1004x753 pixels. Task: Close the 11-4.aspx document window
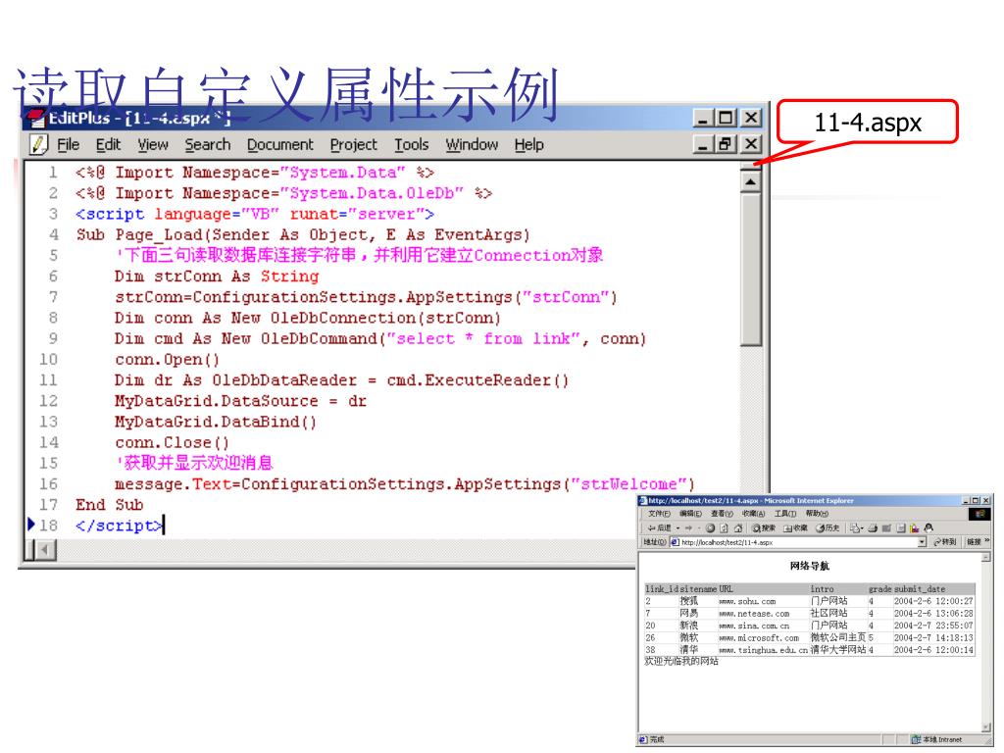(x=751, y=144)
